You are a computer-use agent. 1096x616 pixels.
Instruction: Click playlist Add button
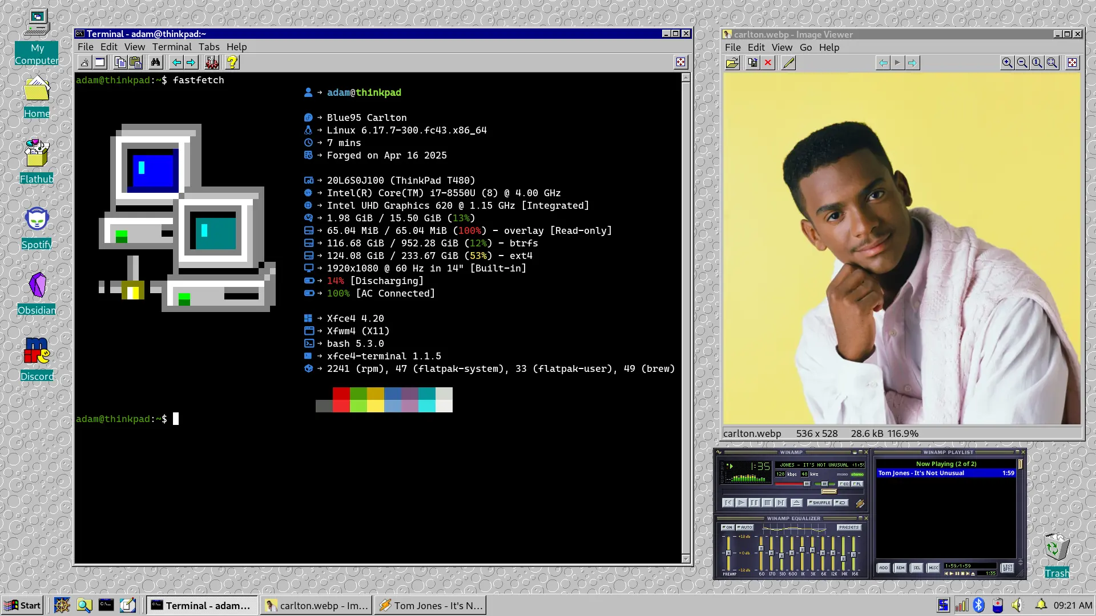(883, 568)
